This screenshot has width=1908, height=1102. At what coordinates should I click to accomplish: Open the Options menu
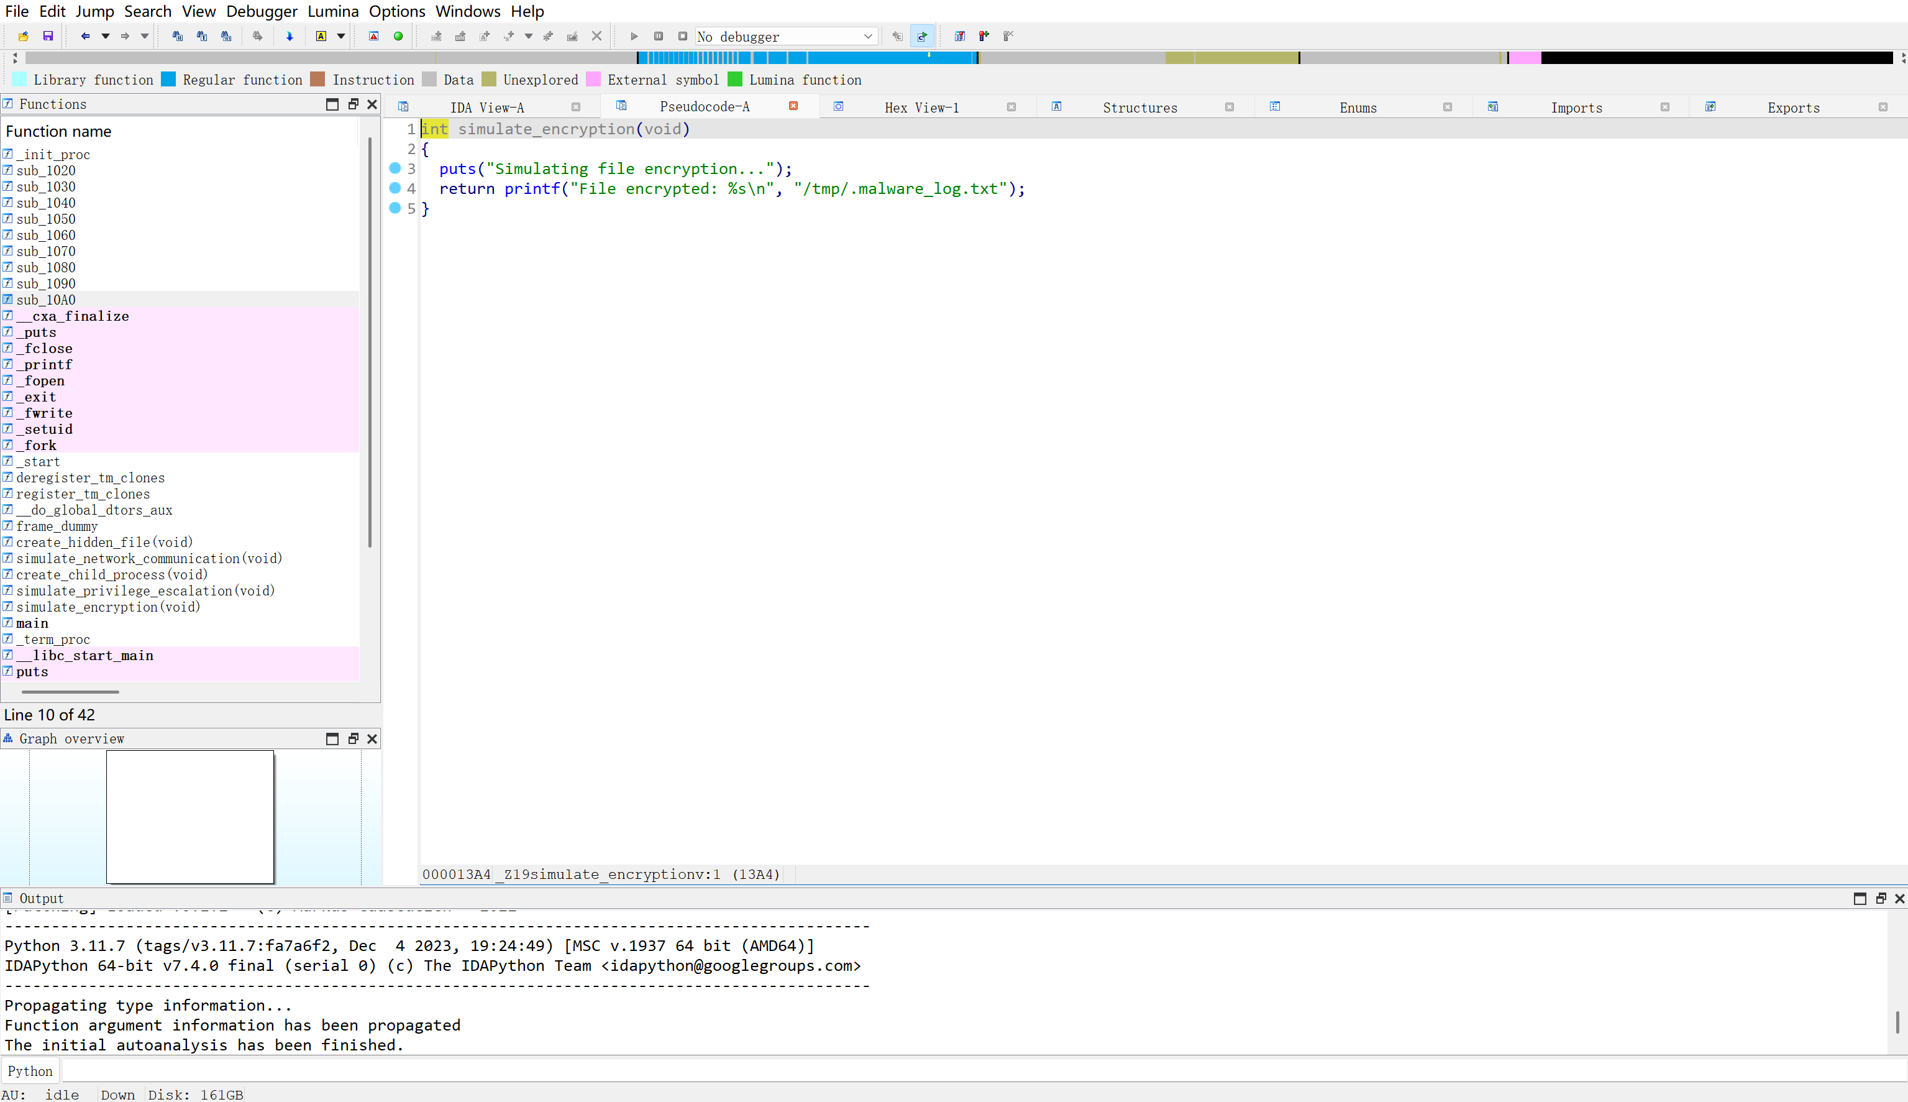pyautogui.click(x=397, y=11)
